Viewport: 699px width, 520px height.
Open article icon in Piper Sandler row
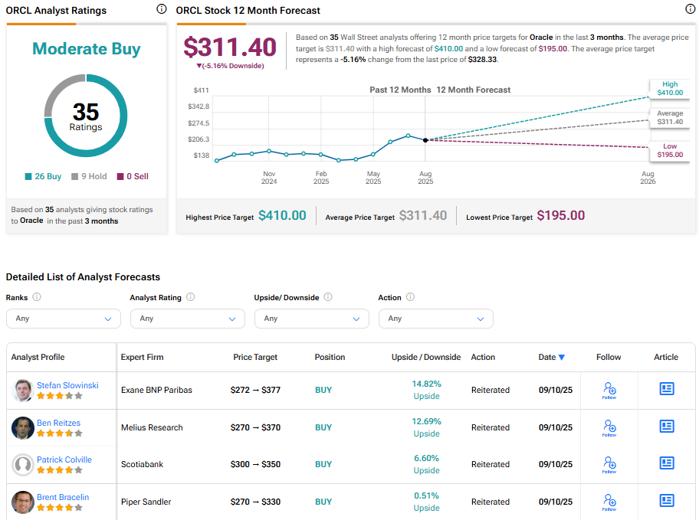(x=667, y=501)
